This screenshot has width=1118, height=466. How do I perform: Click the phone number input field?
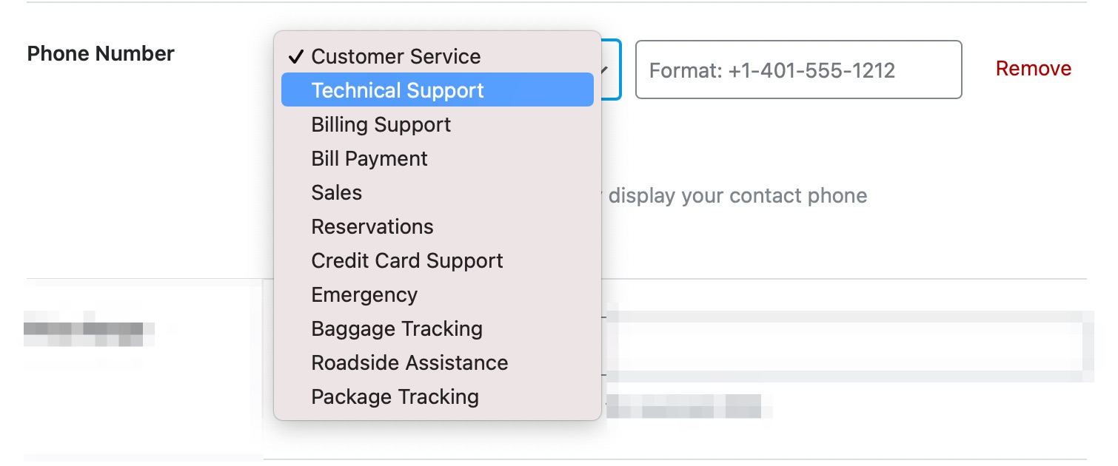[798, 70]
